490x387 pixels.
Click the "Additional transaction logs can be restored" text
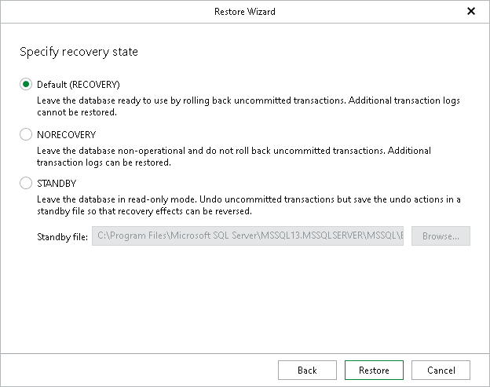[104, 162]
